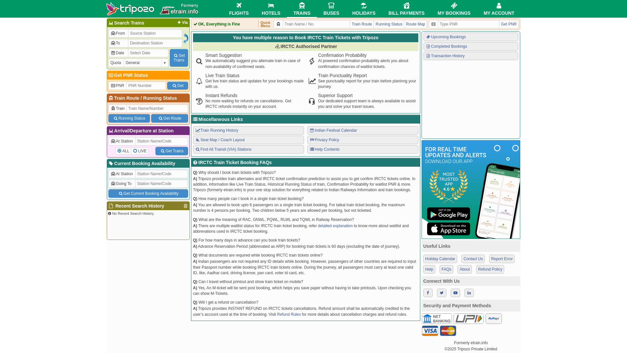The height and width of the screenshot is (353, 627).
Task: Open the Holidays tab
Action: (x=364, y=9)
